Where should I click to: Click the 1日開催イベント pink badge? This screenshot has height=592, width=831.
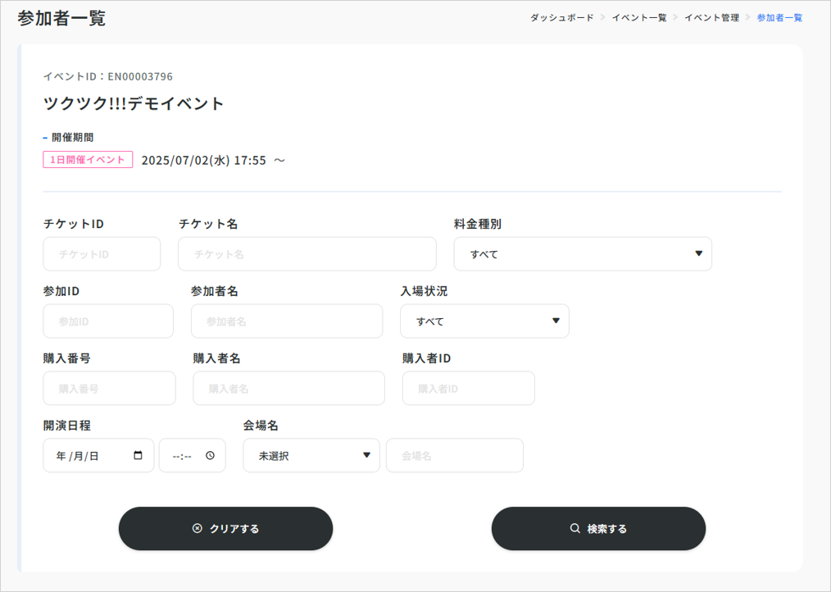(88, 160)
